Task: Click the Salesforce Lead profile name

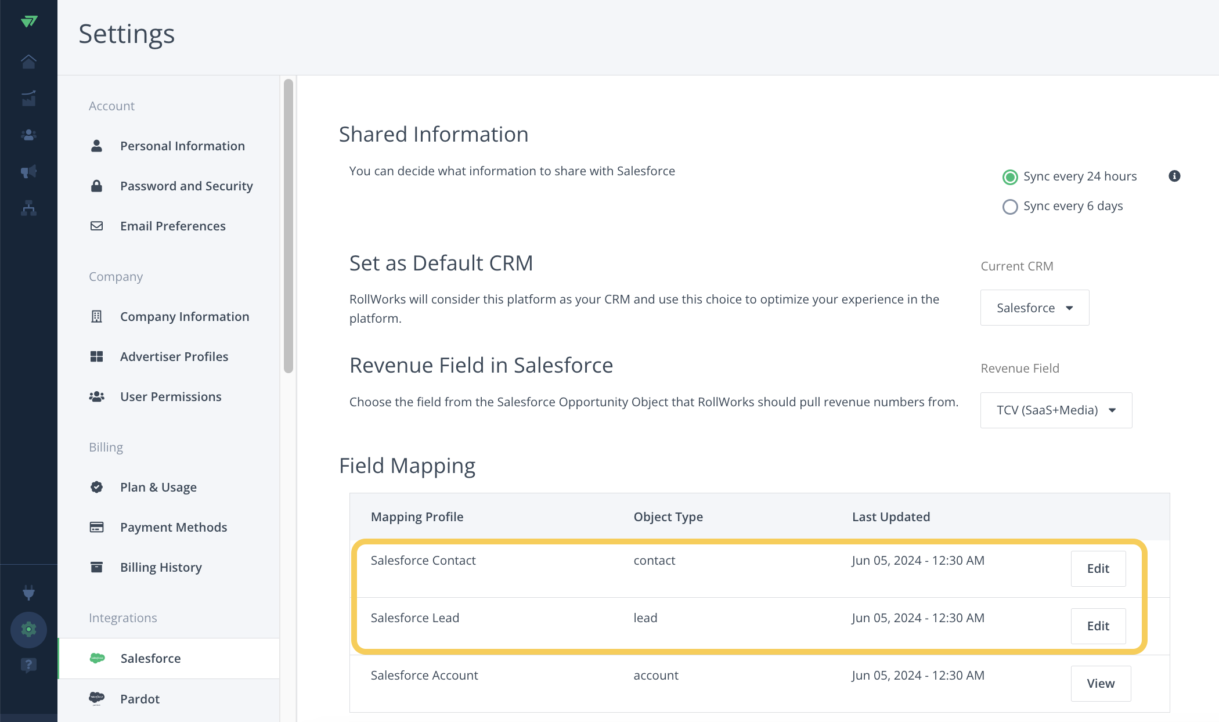Action: [415, 618]
